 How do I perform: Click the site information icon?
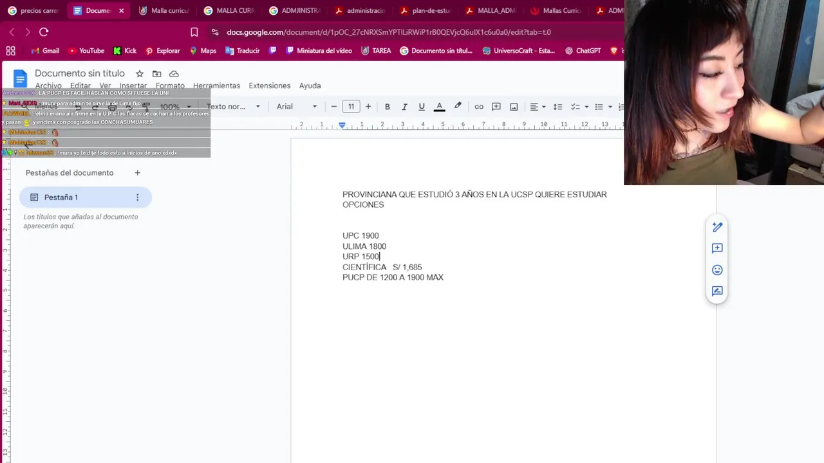click(214, 32)
